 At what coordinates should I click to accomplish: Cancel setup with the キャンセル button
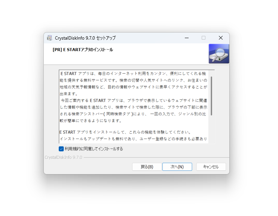pos(211,167)
